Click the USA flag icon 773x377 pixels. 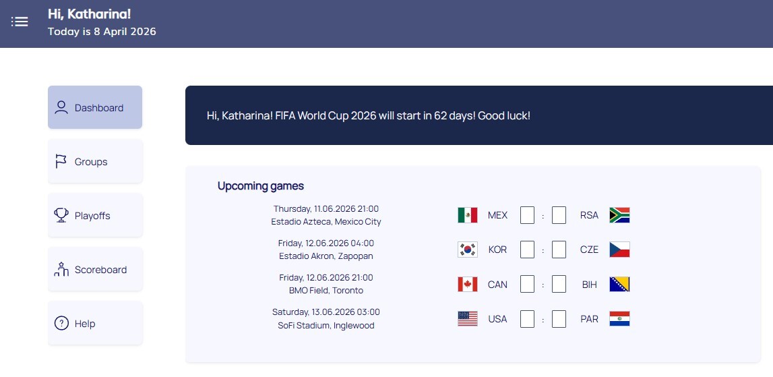pos(467,319)
